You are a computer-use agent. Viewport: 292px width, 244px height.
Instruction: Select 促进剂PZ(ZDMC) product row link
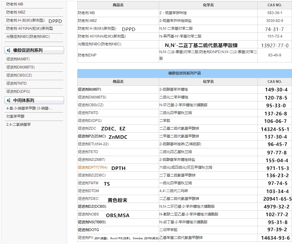[x=91, y=136]
